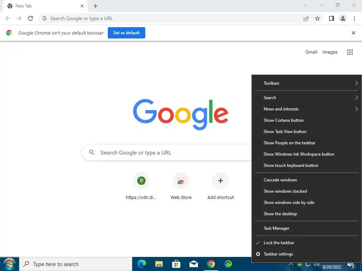
Task: Toggle Show touch keyboard button
Action: pos(306,165)
